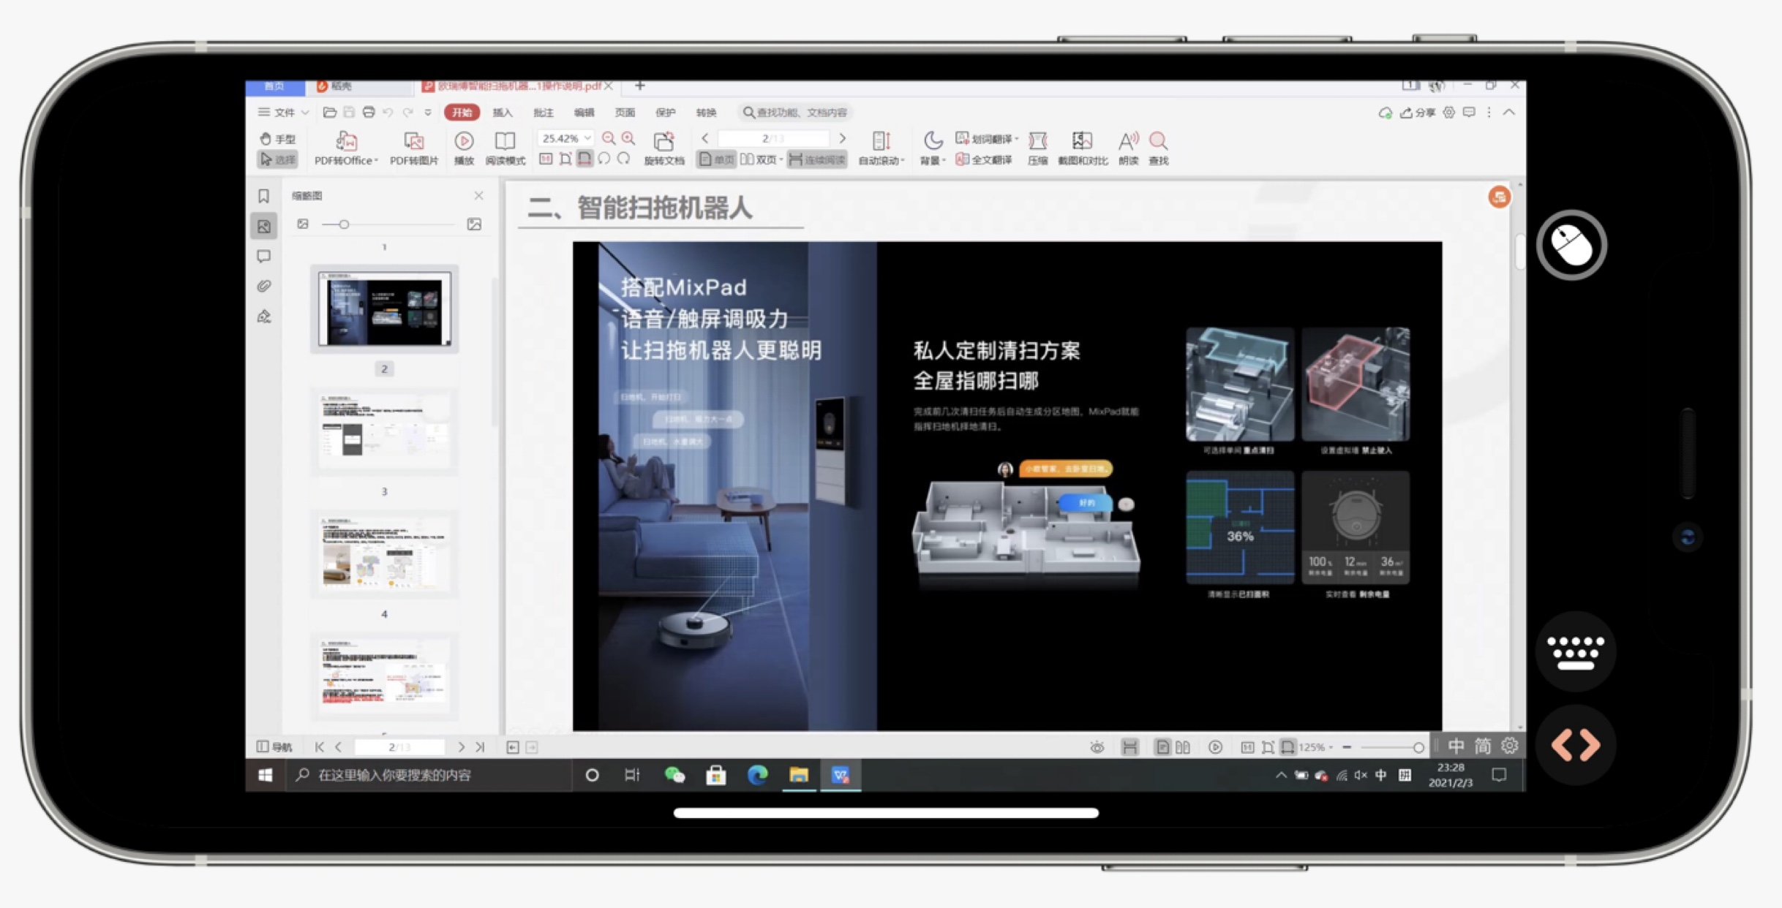Set actual size 1:1 view icon

point(546,159)
